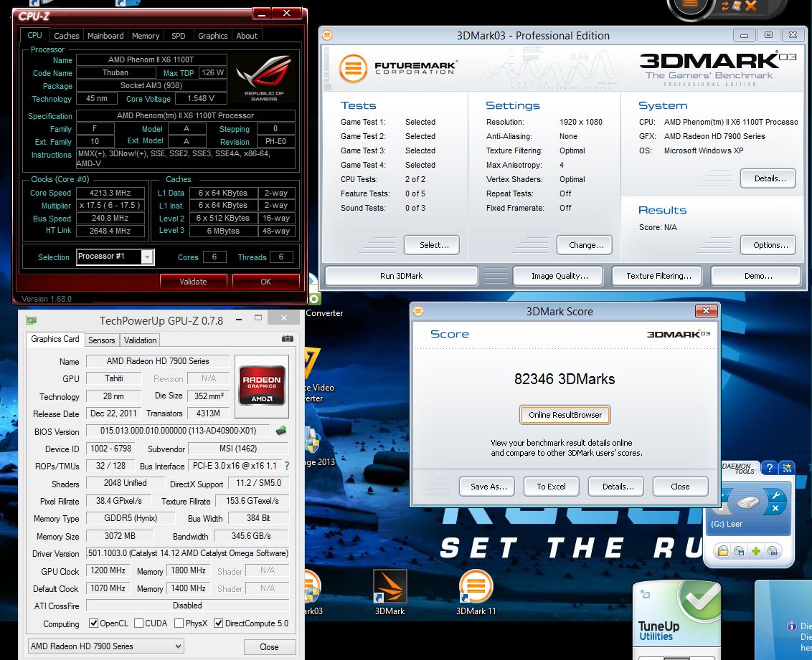This screenshot has height=660, width=812.
Task: Switch to CPU-Z Memory tab
Action: [146, 36]
